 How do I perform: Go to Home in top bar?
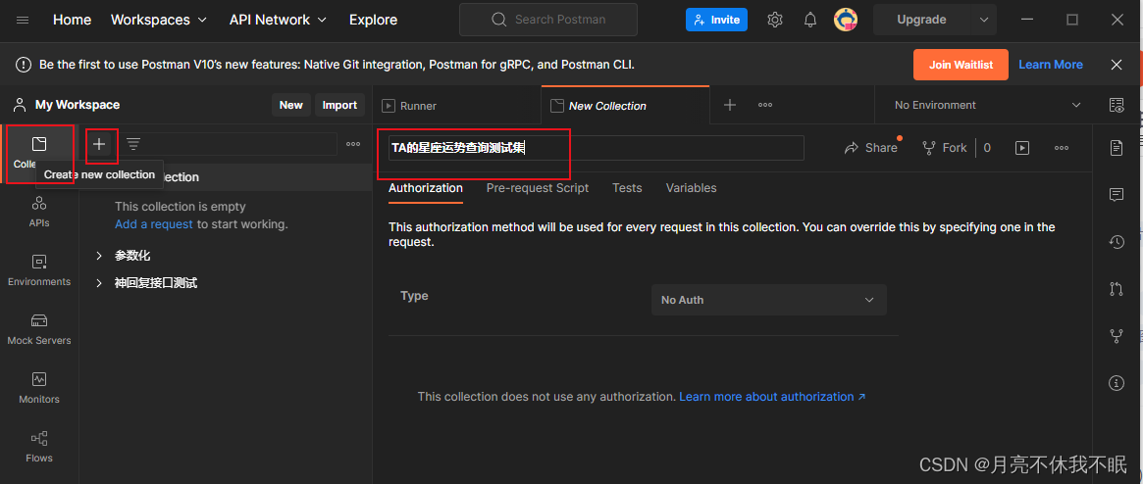click(73, 20)
